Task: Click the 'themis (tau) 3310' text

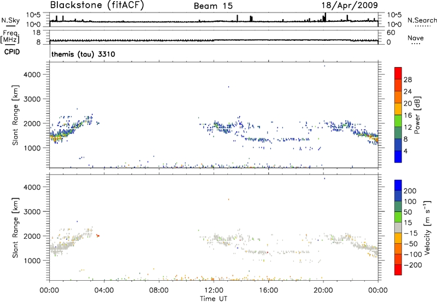Action: point(84,54)
